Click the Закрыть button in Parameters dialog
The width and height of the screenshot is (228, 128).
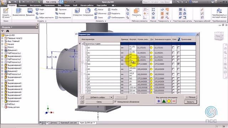click(x=191, y=102)
